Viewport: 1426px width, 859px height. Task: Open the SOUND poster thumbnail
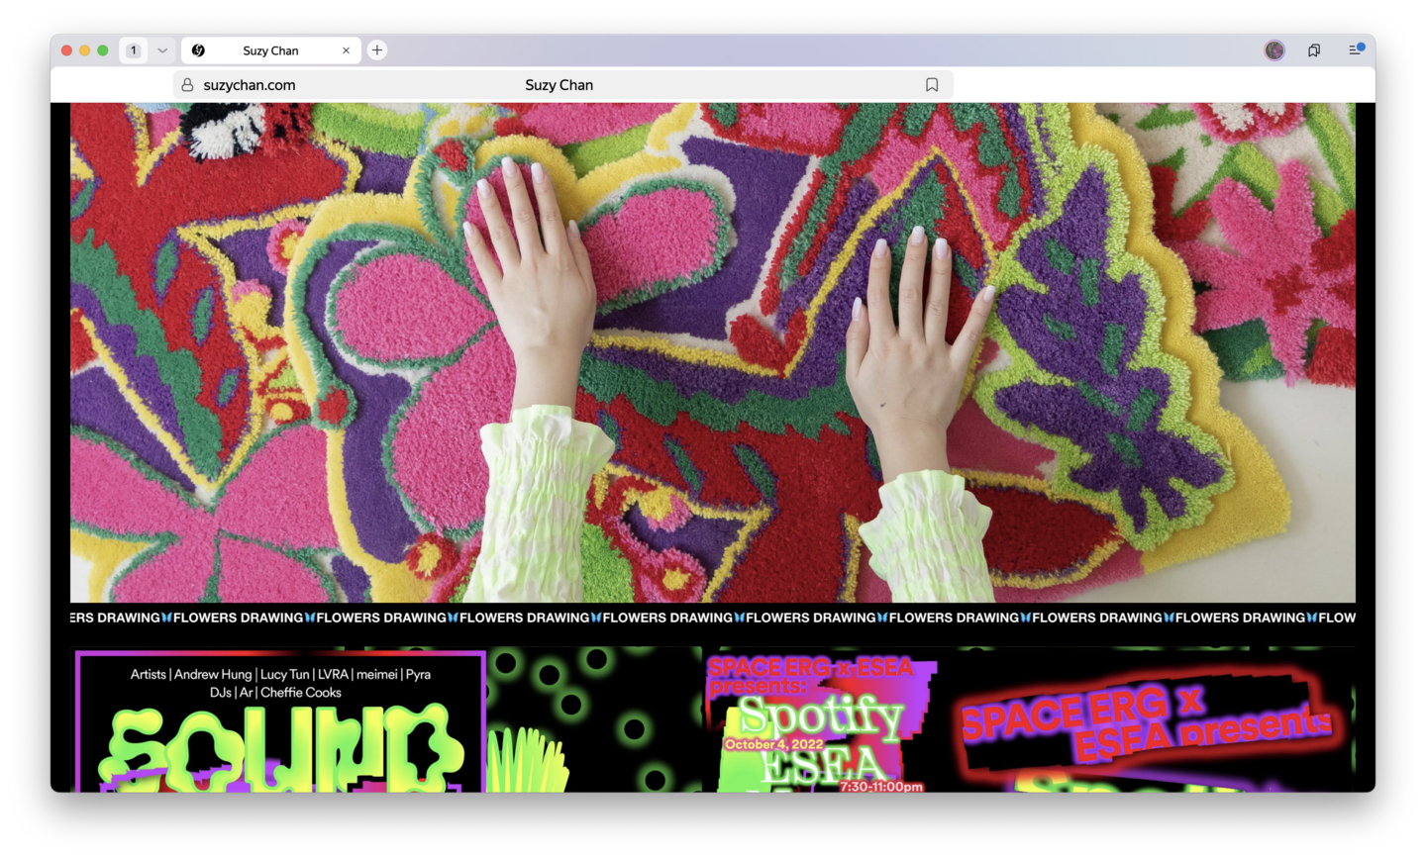(x=280, y=720)
